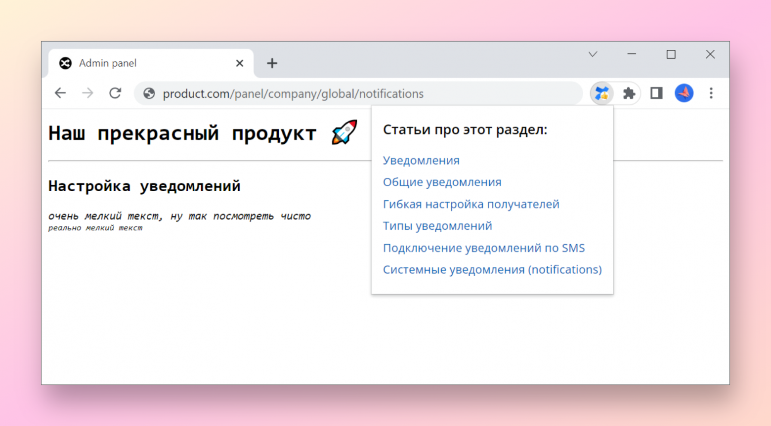The width and height of the screenshot is (771, 426).
Task: Open the Extensions puzzle icon
Action: point(629,93)
